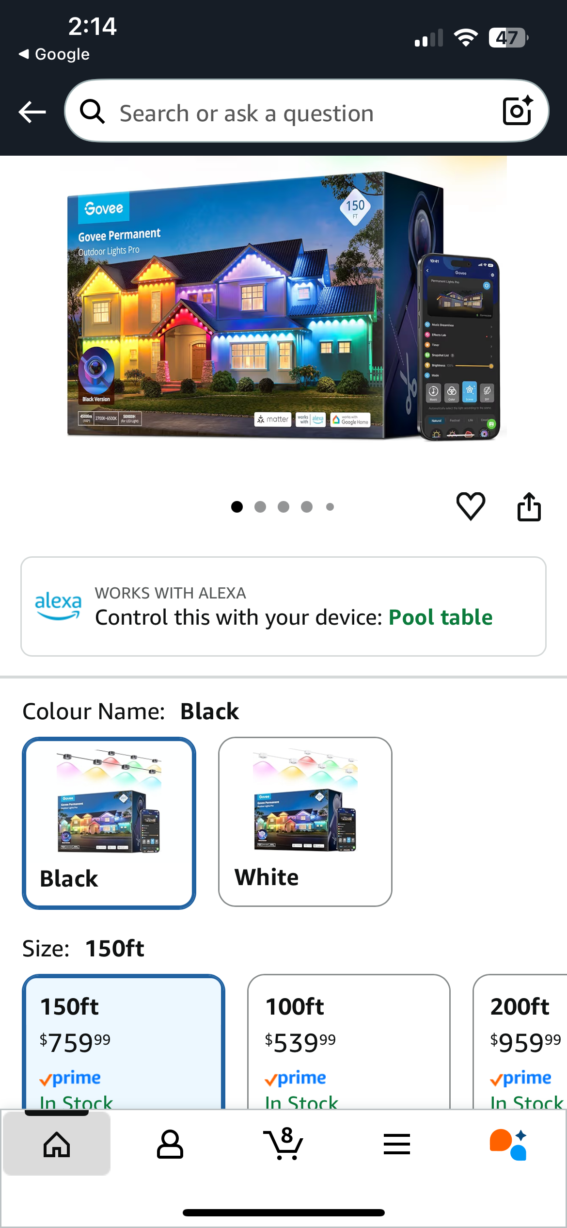Open Rufus AI assistant icon
The image size is (567, 1228).
tap(508, 1144)
